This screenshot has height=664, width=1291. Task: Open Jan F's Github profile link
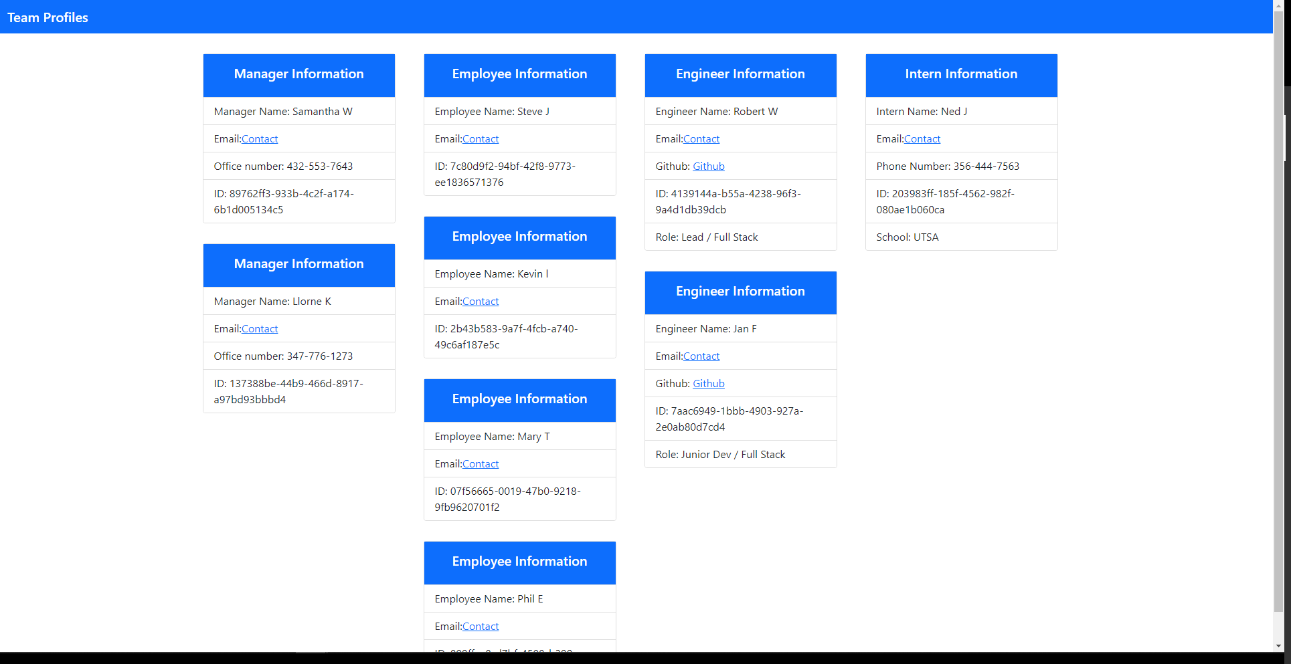click(709, 383)
